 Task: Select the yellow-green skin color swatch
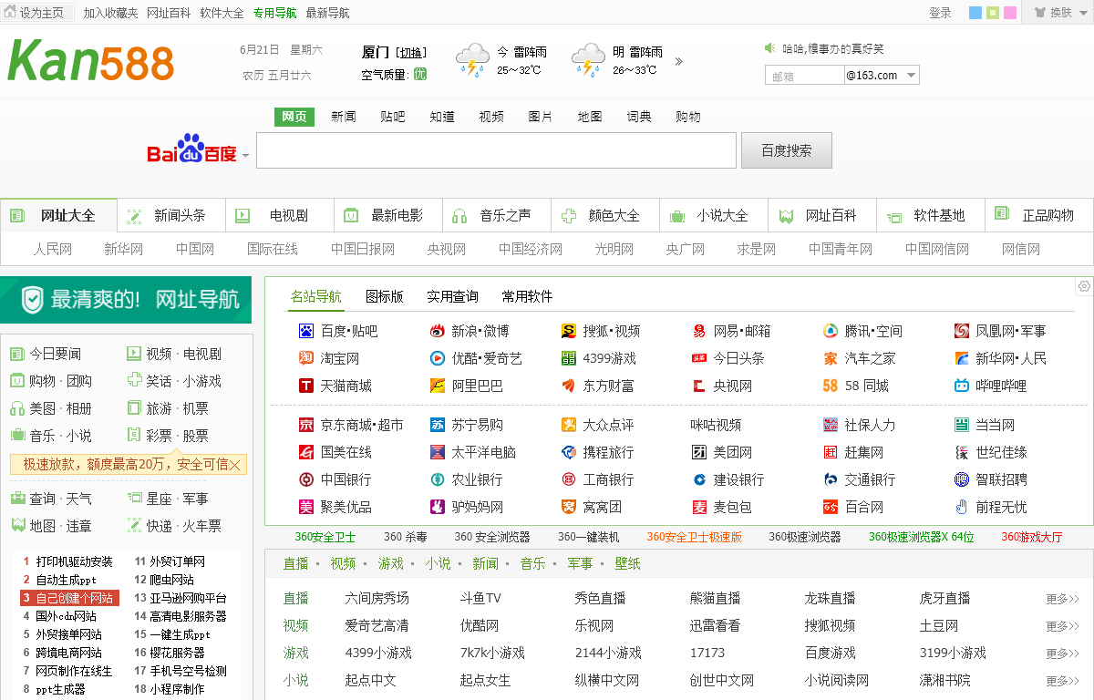(993, 13)
